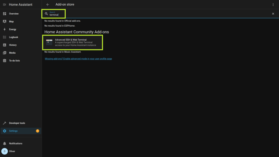
Task: Open To-do lists
Action: coord(21,61)
